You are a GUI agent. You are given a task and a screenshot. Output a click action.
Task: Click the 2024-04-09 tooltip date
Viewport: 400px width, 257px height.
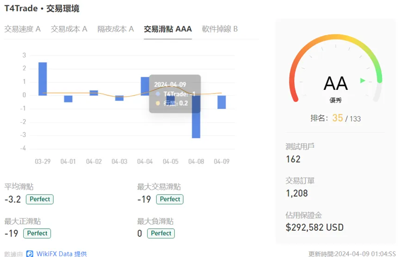tap(170, 85)
